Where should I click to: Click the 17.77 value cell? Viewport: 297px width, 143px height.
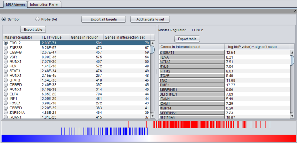click(257, 85)
